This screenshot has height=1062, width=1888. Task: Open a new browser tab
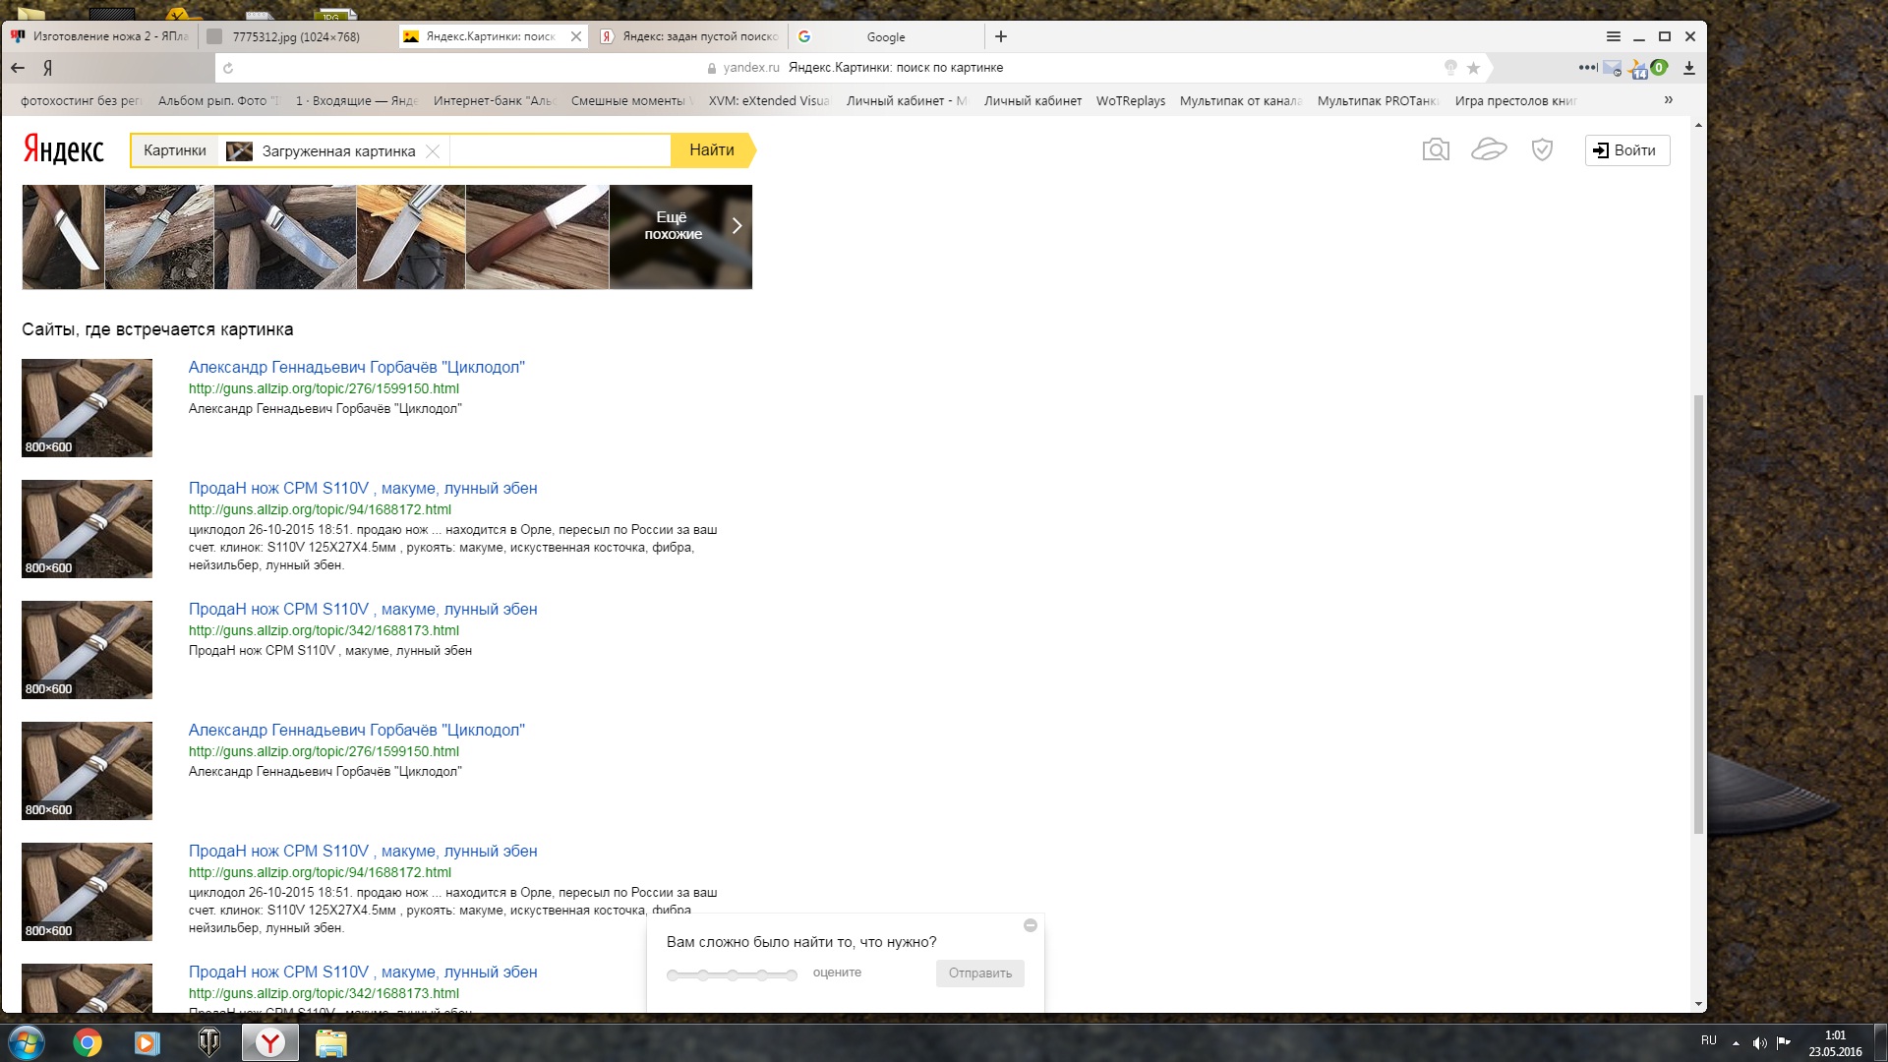point(1001,36)
